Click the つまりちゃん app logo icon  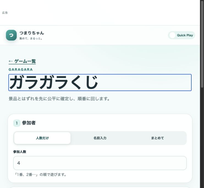coord(11,35)
